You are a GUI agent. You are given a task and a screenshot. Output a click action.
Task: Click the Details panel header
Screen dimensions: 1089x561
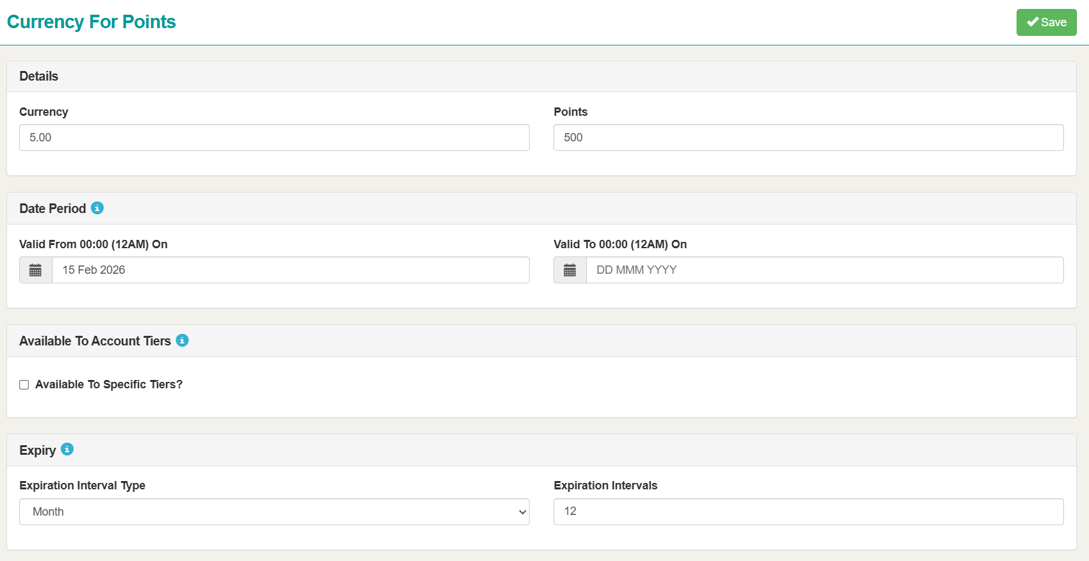point(39,76)
